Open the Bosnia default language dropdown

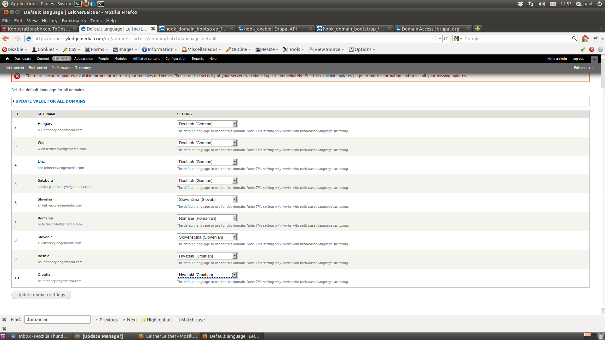point(207,256)
